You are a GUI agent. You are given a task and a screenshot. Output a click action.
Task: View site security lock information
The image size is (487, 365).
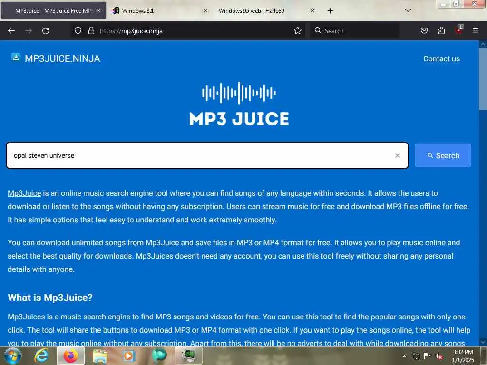point(91,30)
